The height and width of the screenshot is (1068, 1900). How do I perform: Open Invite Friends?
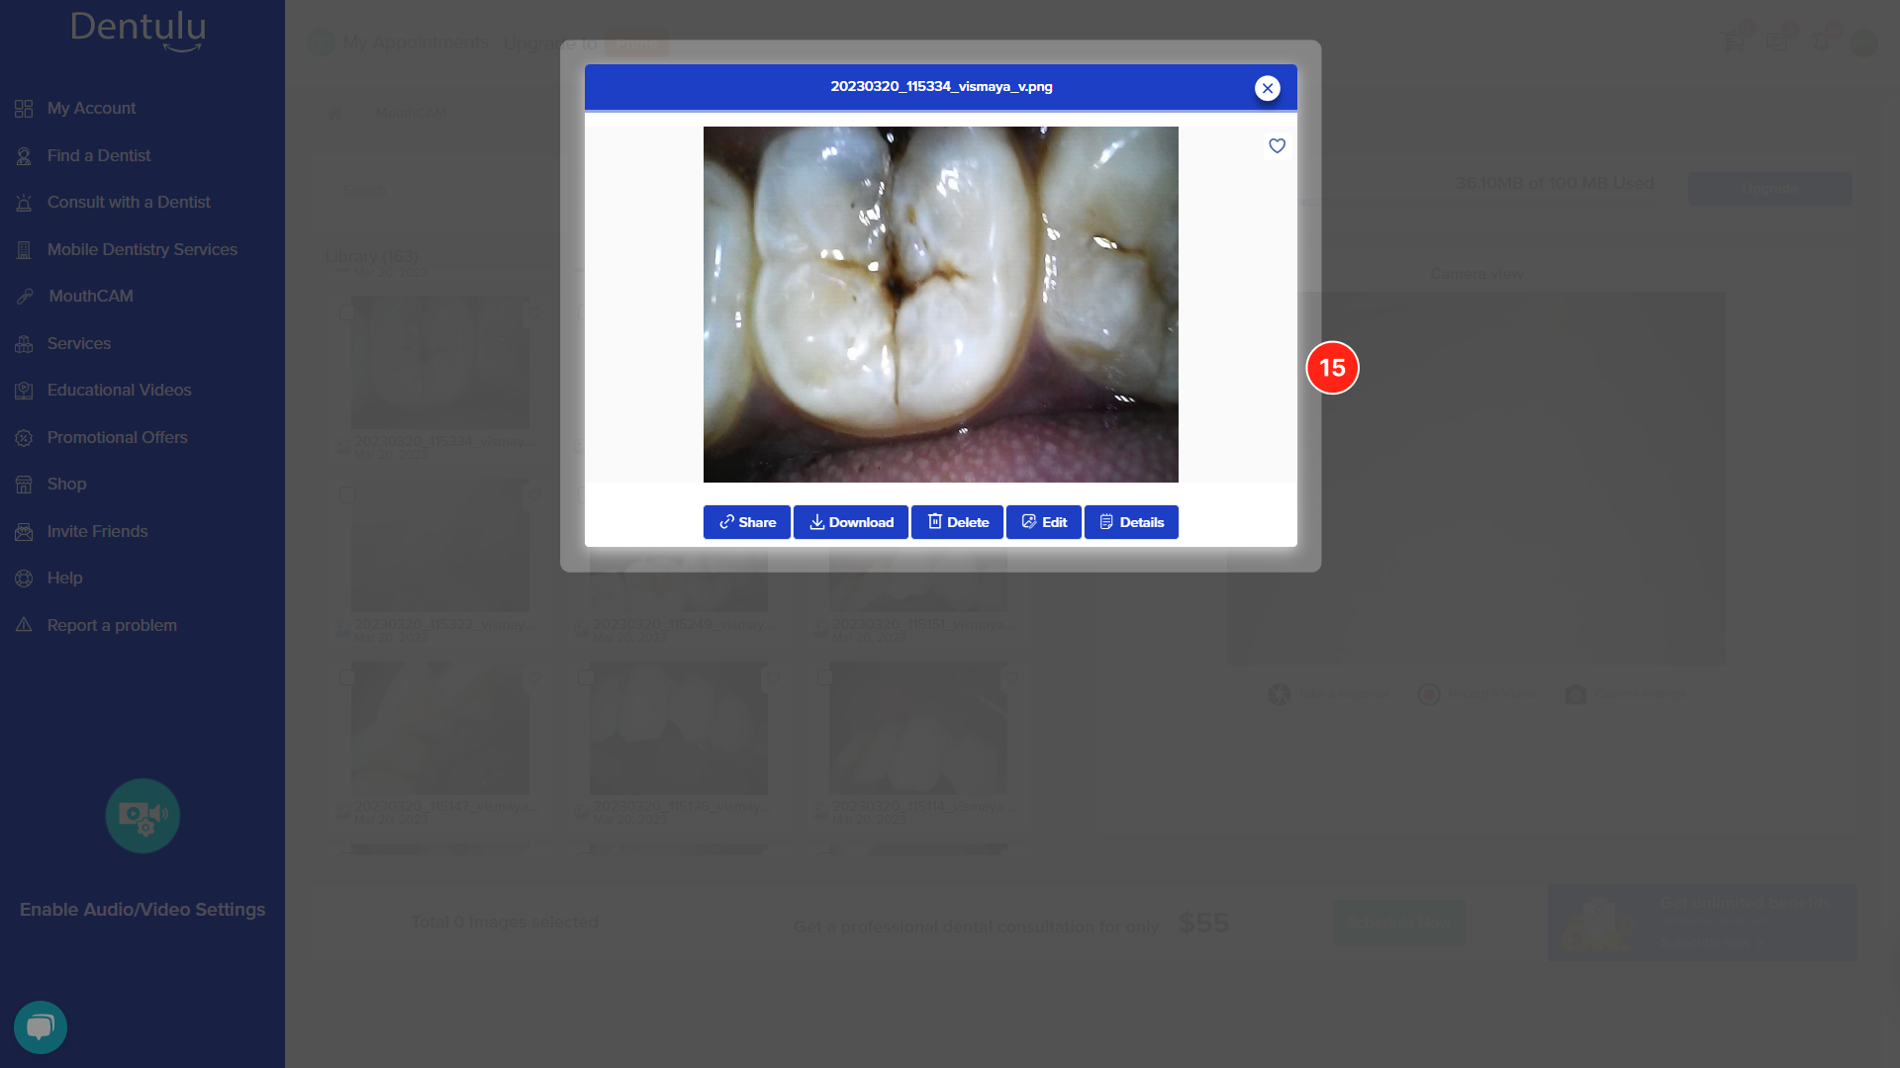[x=98, y=531]
